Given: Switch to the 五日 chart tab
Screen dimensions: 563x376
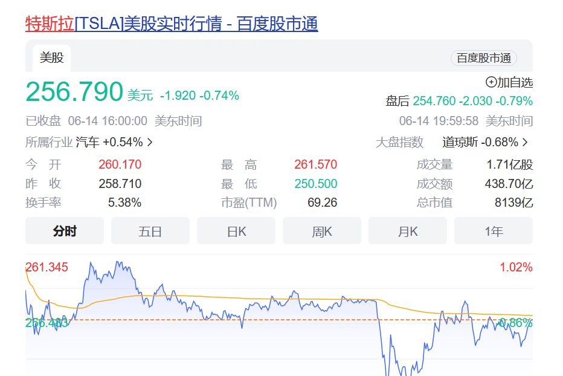Looking at the screenshot, I should tap(150, 231).
